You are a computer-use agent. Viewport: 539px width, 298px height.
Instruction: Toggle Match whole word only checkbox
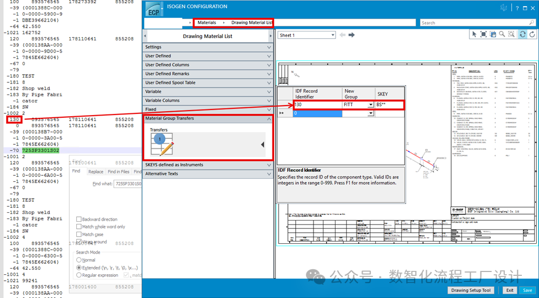79,227
